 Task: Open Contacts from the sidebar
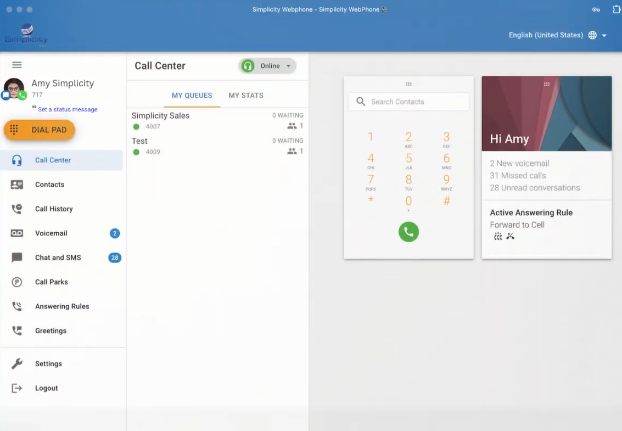61,184
